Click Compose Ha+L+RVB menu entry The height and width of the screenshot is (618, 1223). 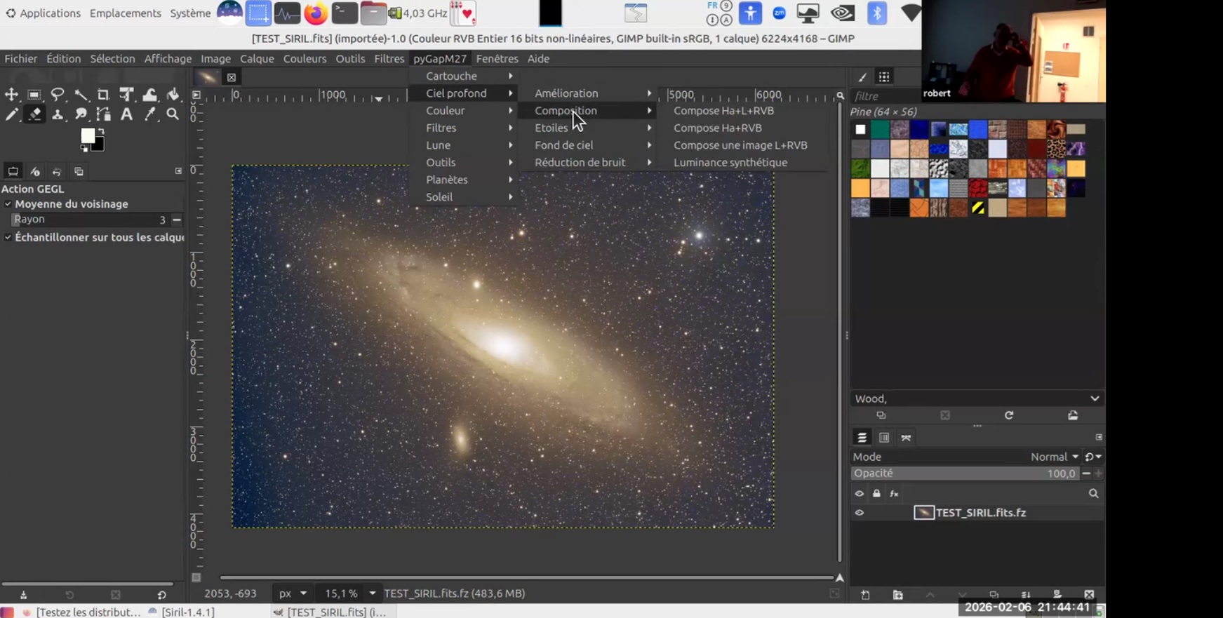(723, 111)
